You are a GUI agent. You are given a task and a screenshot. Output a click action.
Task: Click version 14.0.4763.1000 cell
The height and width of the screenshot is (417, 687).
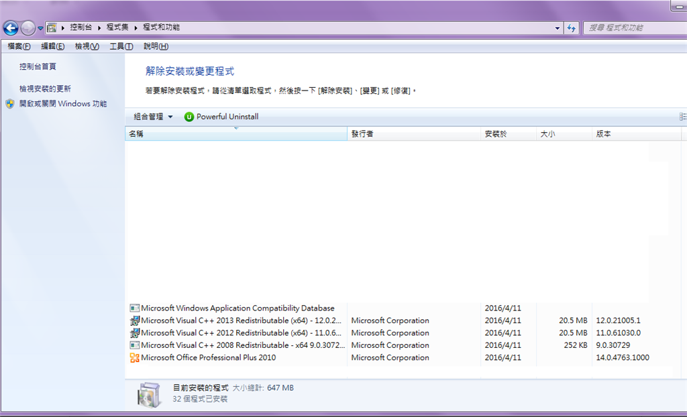coord(623,357)
